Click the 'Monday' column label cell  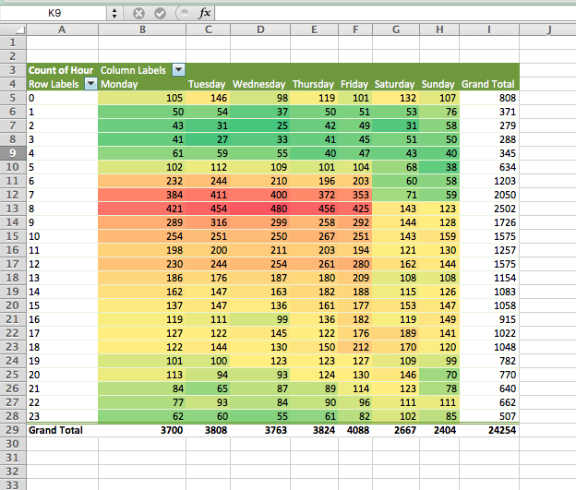point(142,84)
